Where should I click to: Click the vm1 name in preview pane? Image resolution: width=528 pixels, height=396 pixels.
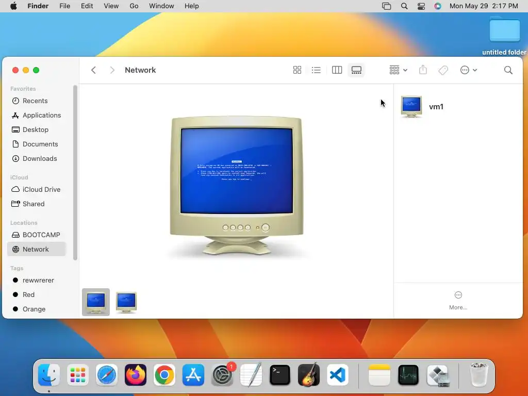click(436, 107)
